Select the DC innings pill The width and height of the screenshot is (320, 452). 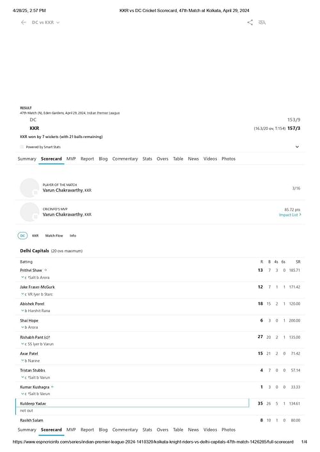click(x=22, y=236)
